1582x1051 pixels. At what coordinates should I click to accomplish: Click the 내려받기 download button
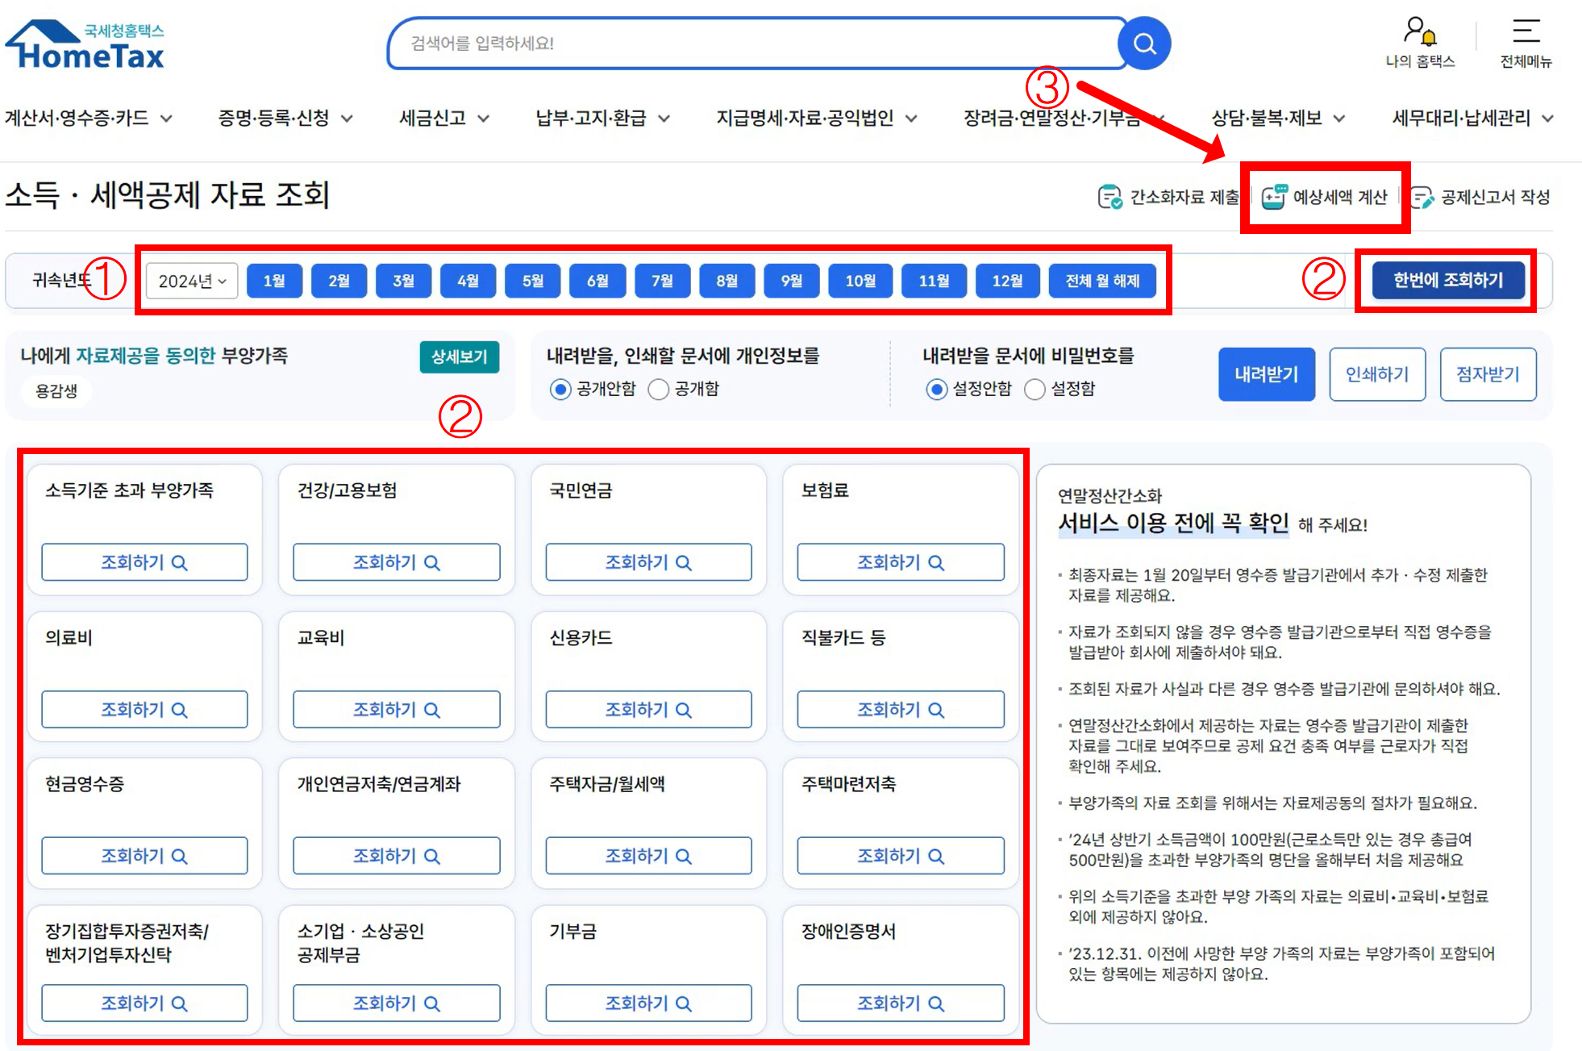pos(1266,374)
